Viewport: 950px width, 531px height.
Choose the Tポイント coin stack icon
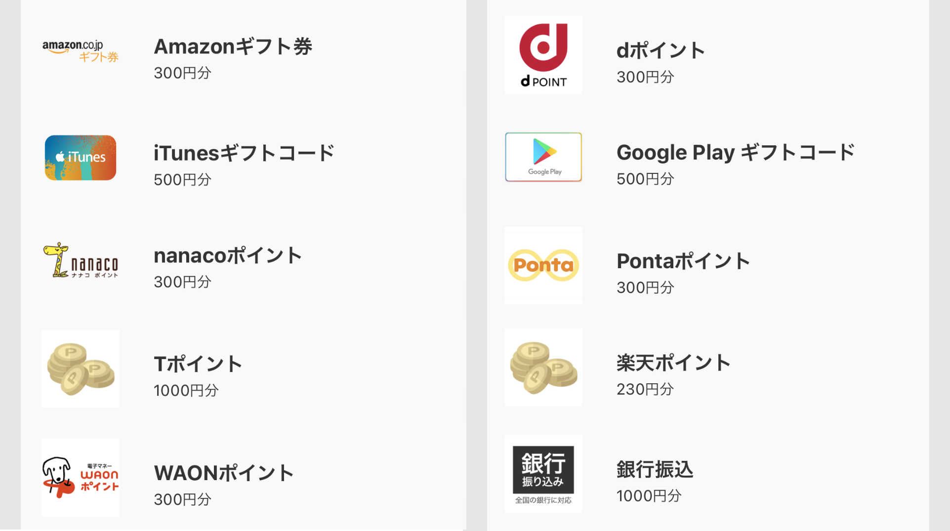(81, 368)
